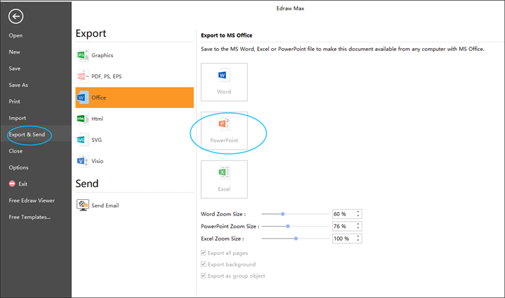The height and width of the screenshot is (298, 505).
Task: Open Export & Send section
Action: point(27,134)
